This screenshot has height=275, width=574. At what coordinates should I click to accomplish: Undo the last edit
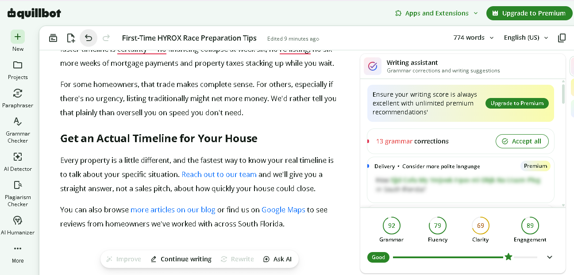point(89,38)
